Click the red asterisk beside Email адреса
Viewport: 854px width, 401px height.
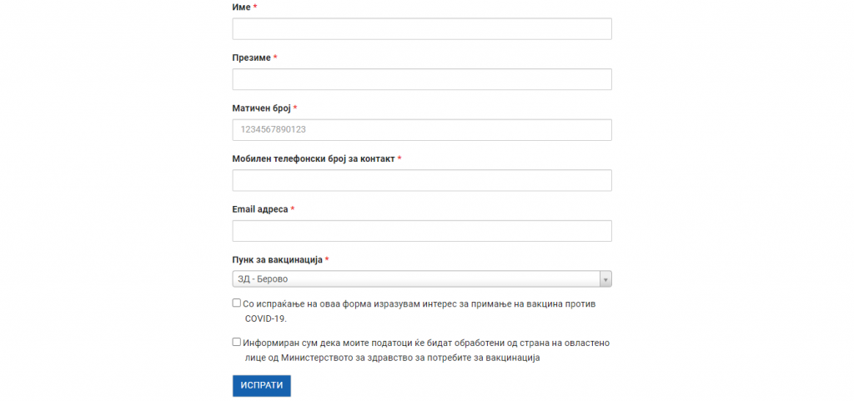[293, 209]
